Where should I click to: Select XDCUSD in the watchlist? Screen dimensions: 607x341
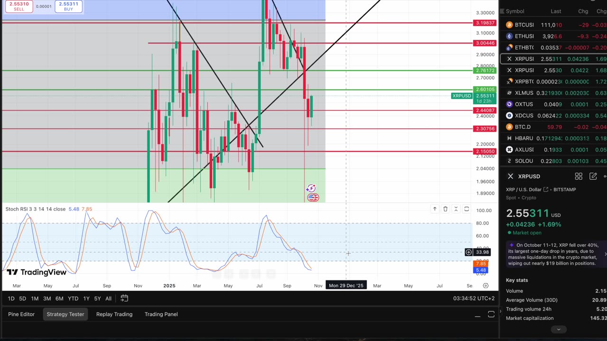(x=553, y=116)
